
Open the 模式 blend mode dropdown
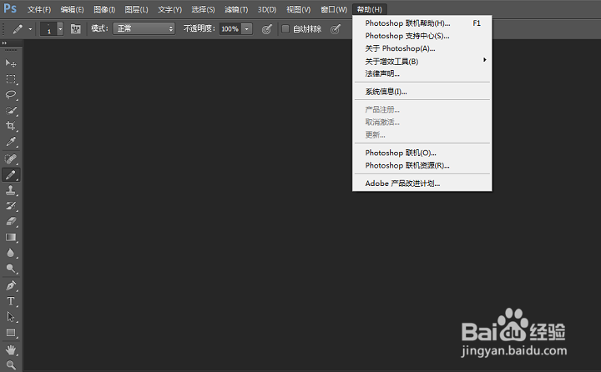pos(144,28)
